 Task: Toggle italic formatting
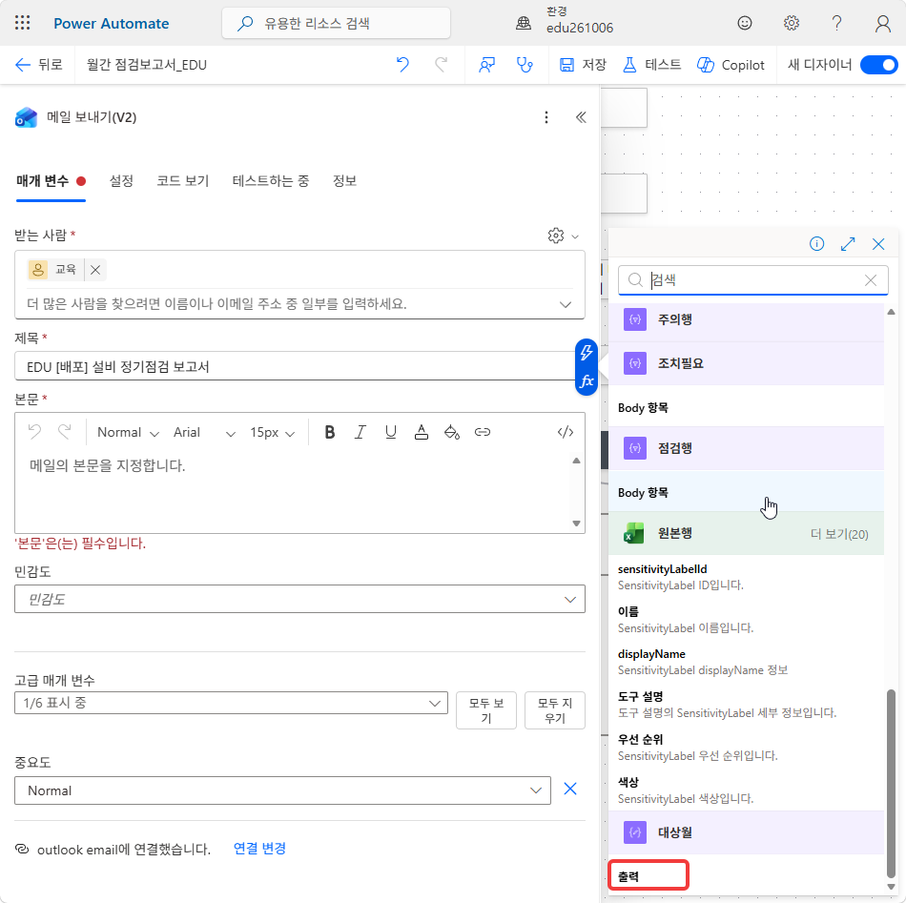[360, 432]
